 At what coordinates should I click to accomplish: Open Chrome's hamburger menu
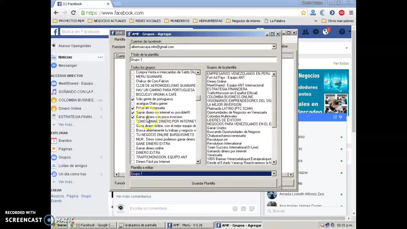351,13
